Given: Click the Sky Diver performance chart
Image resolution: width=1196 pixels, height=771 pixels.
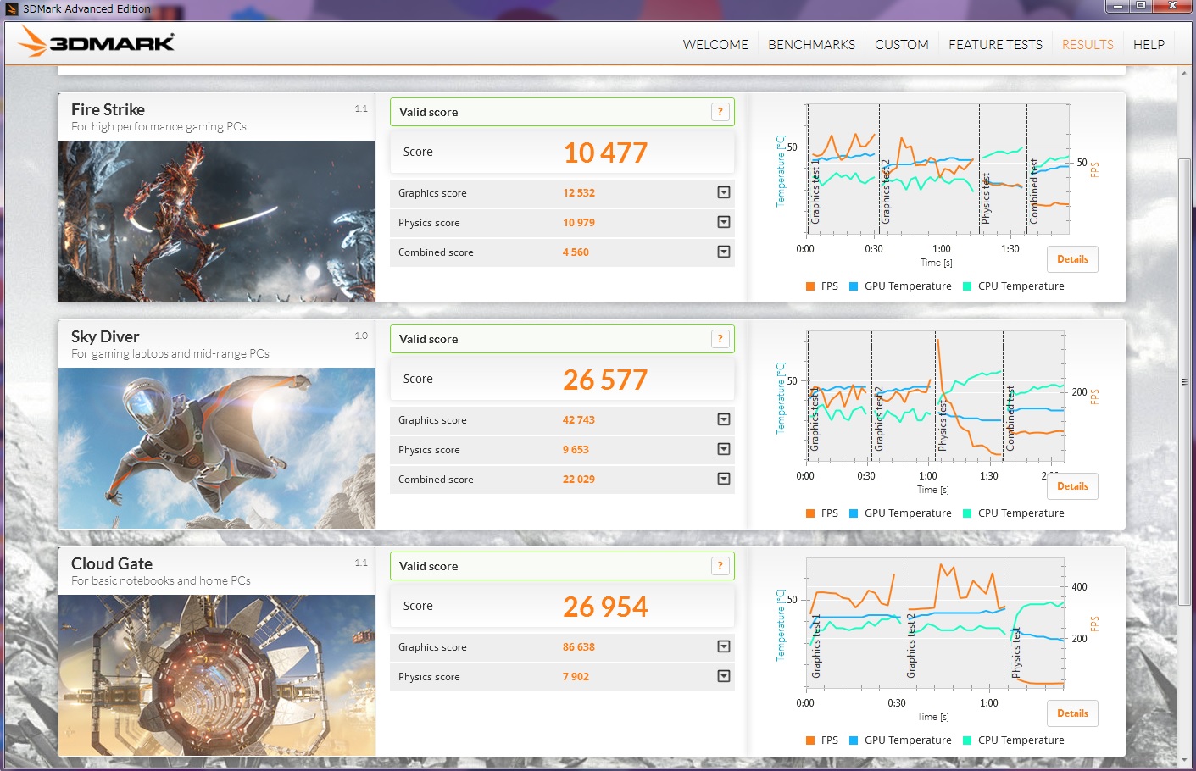Looking at the screenshot, I should (x=935, y=397).
